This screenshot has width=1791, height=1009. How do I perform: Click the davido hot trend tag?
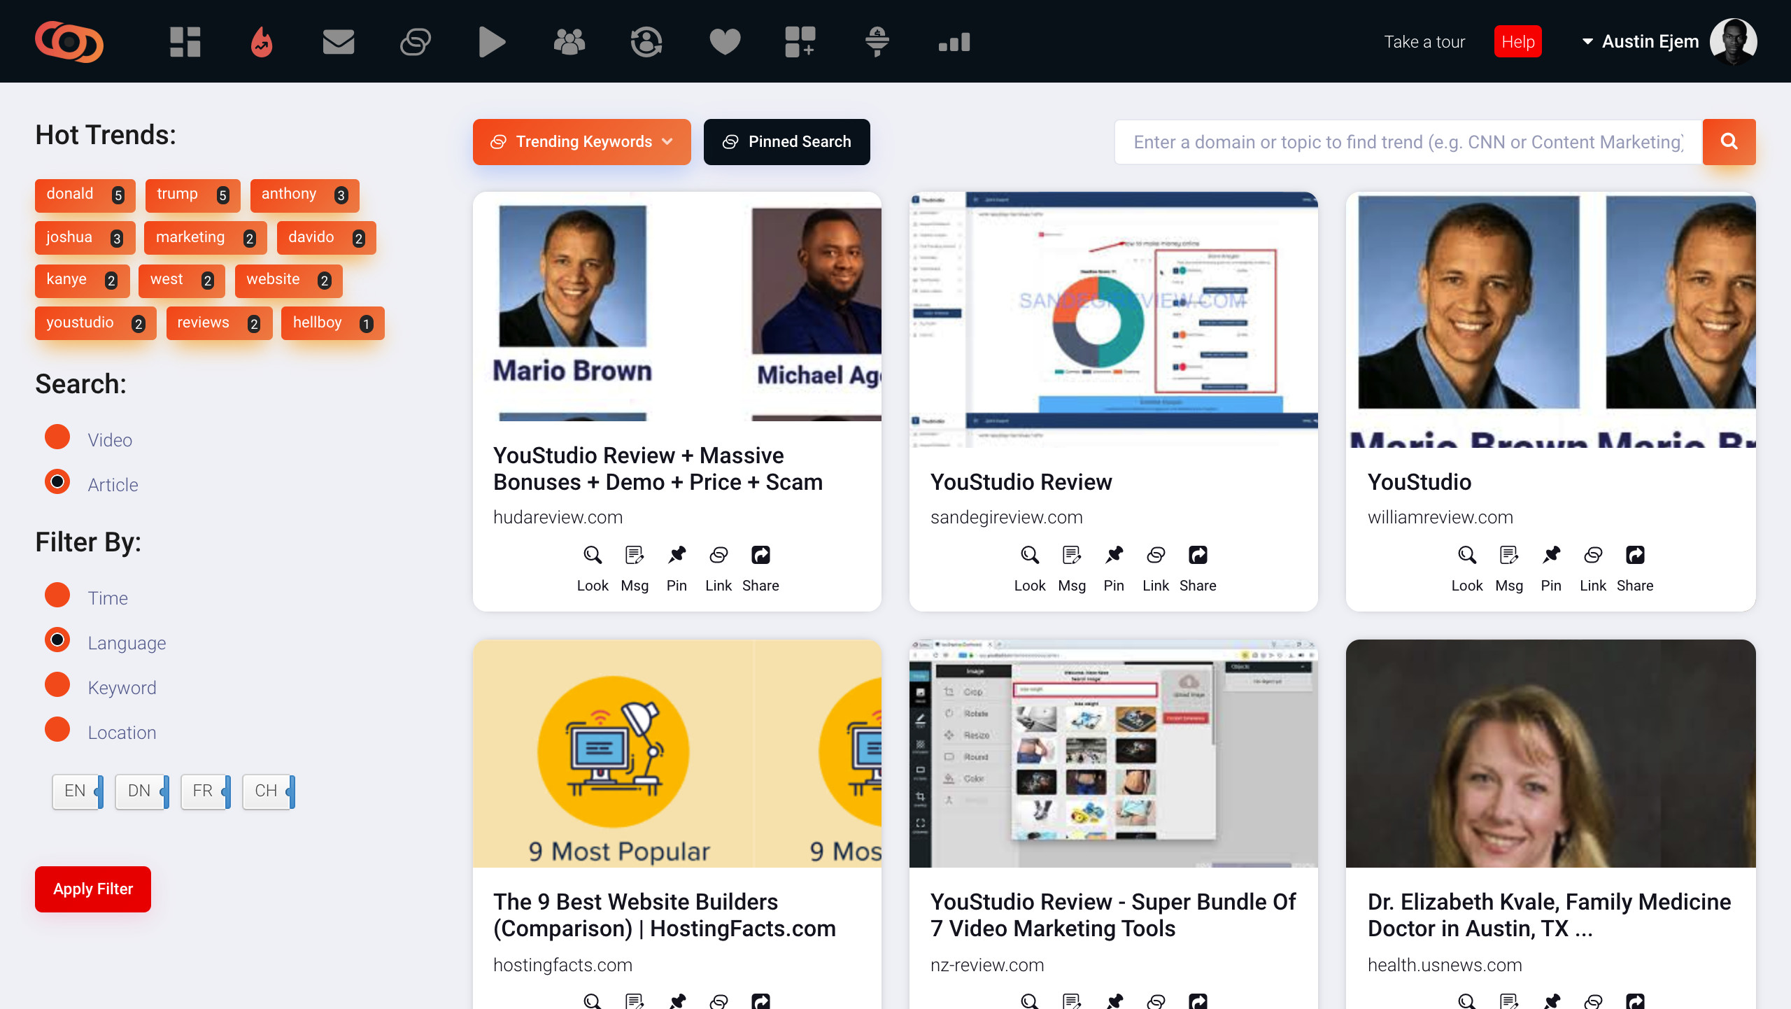pyautogui.click(x=327, y=238)
